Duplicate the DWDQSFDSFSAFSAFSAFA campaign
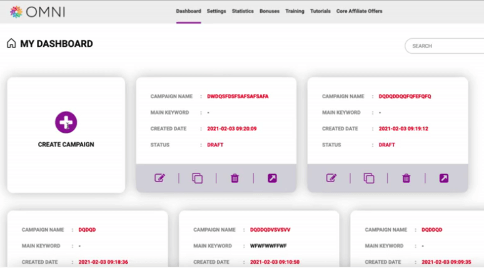 click(x=197, y=178)
